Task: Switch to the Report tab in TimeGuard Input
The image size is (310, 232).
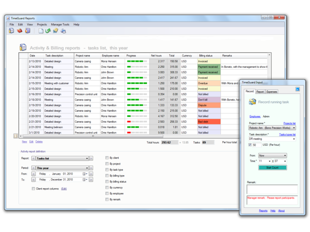Action: (x=260, y=92)
